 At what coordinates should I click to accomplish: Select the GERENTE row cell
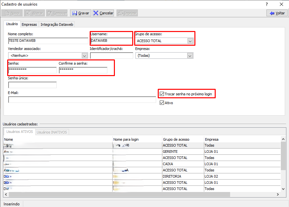coord(183,152)
